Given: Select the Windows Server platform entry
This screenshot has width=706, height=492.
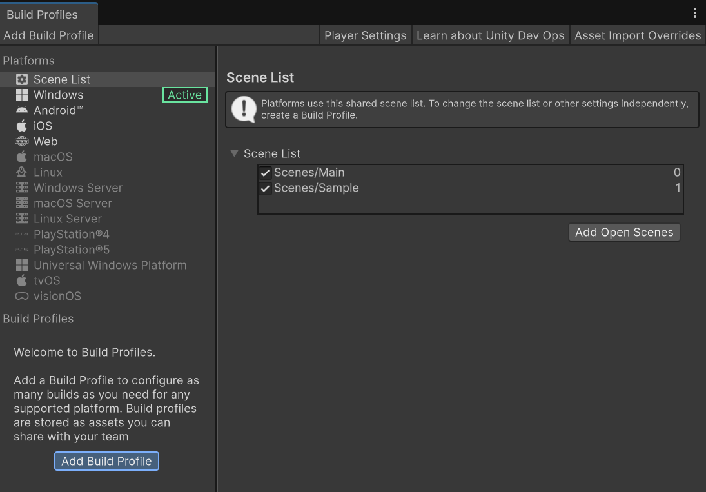Looking at the screenshot, I should coord(108,188).
